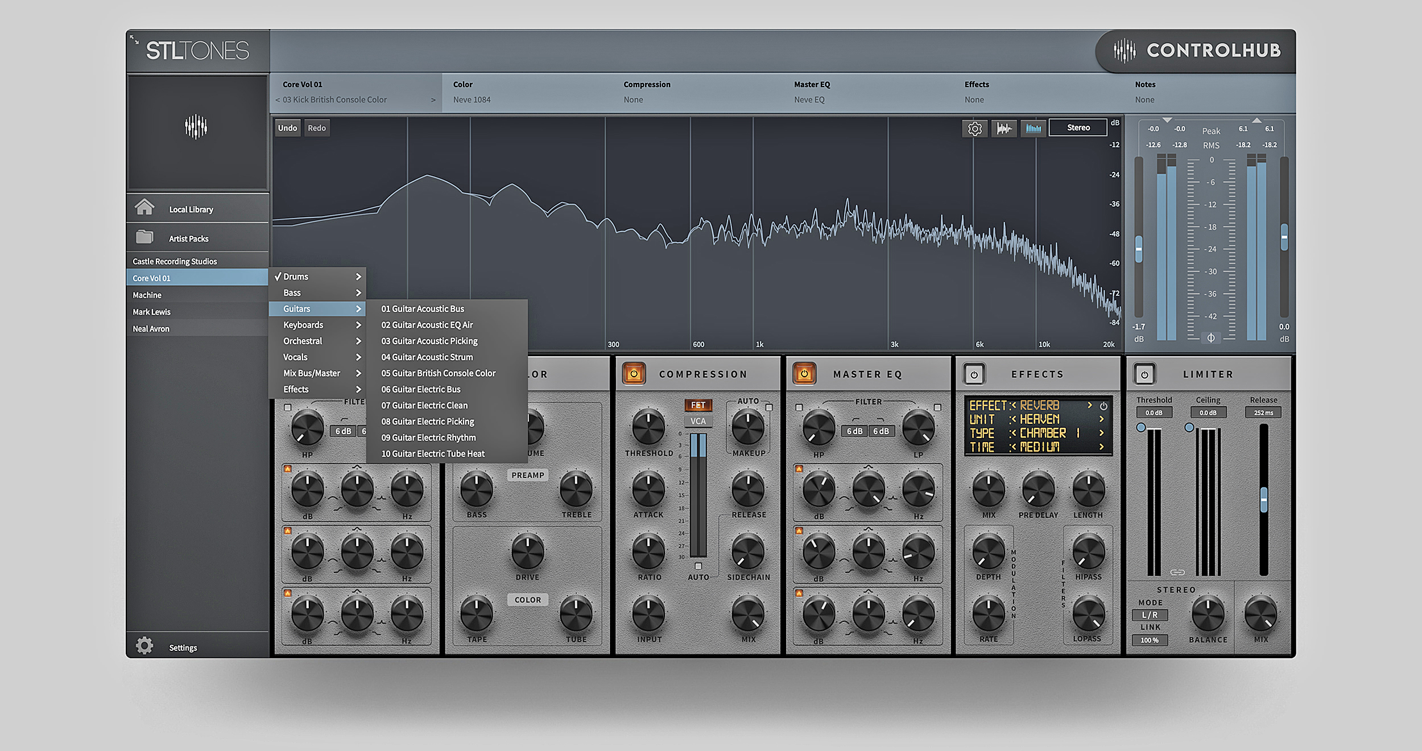Viewport: 1422px width, 751px height.
Task: Switch analyzer to waveform view icon
Action: click(x=1004, y=129)
